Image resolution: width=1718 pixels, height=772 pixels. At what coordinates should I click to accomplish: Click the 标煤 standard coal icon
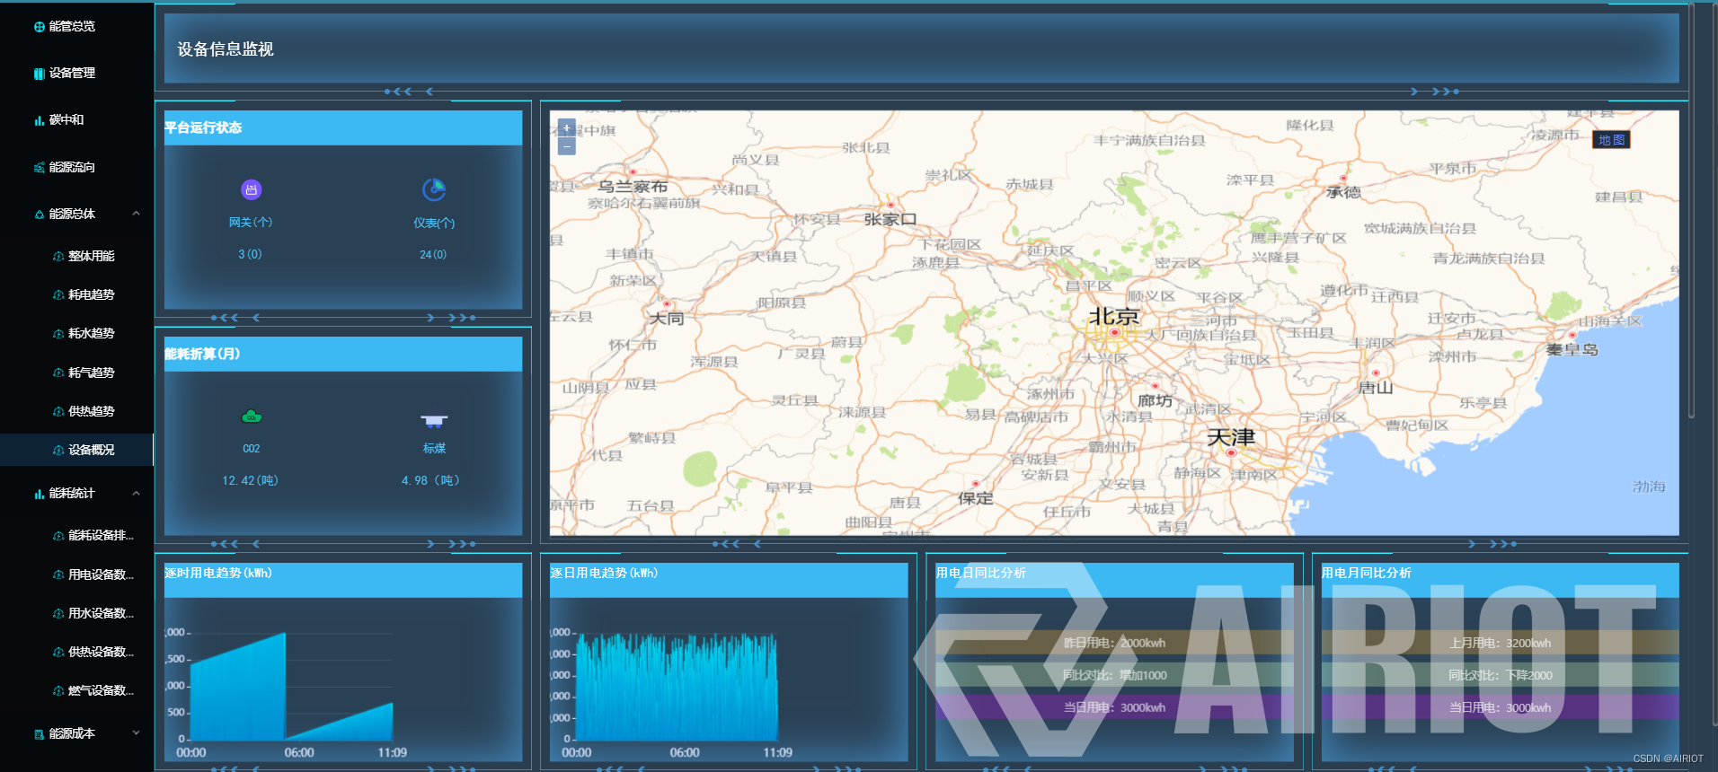(x=434, y=420)
